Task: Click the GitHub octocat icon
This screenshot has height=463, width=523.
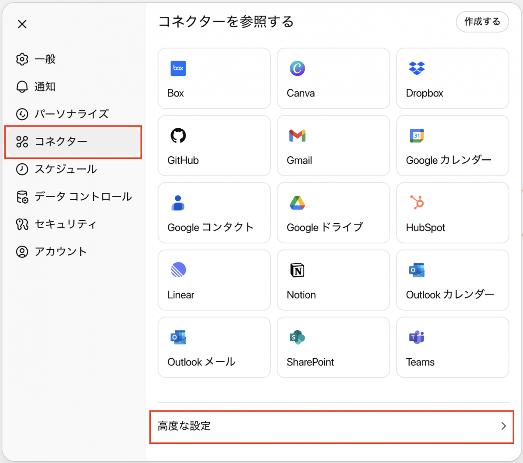Action: coord(178,135)
